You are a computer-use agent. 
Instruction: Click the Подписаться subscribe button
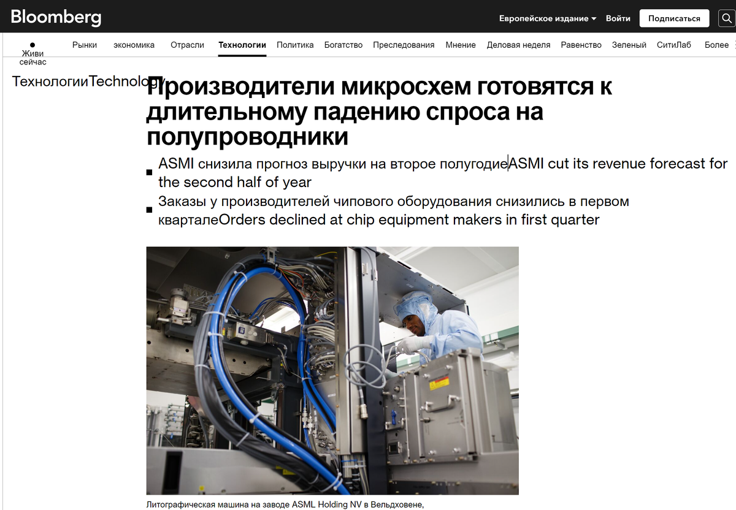tap(674, 18)
